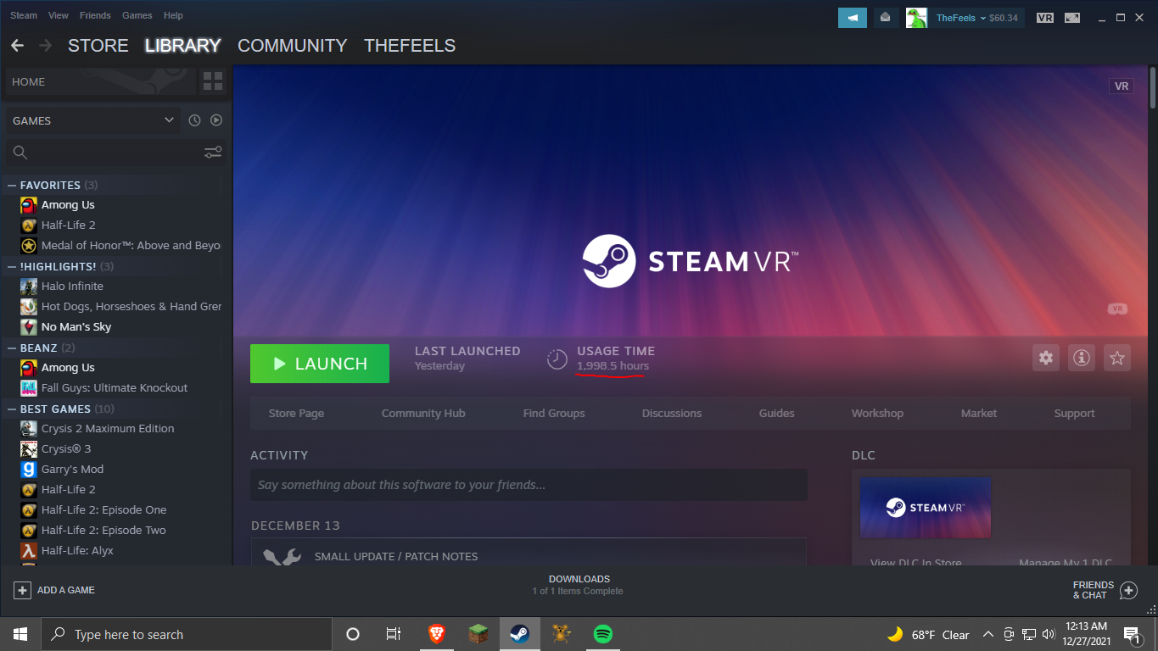This screenshot has height=651, width=1158.
Task: Click the Windows Start button
Action: (20, 634)
